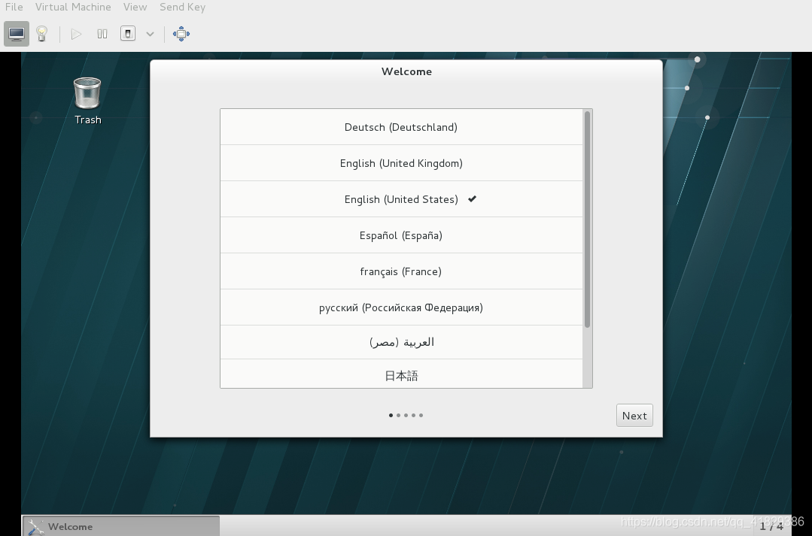Open the Trash desktop icon
This screenshot has height=536, width=812.
[x=87, y=101]
